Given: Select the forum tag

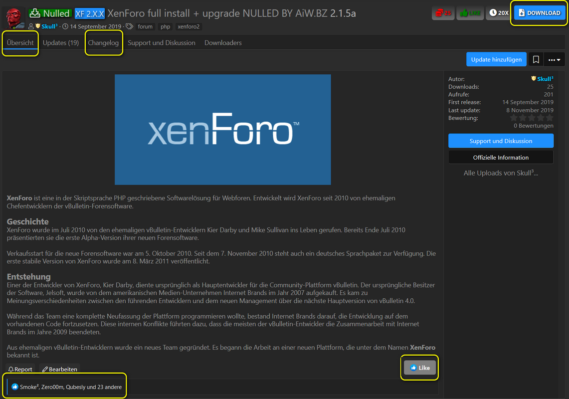Looking at the screenshot, I should pyautogui.click(x=145, y=26).
